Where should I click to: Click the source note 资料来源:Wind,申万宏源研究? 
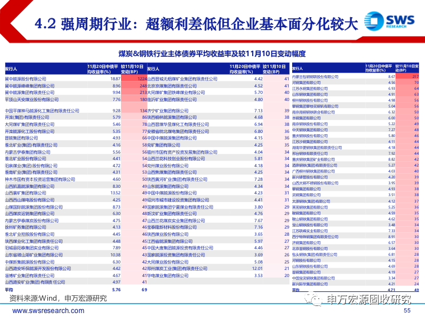click(x=58, y=298)
